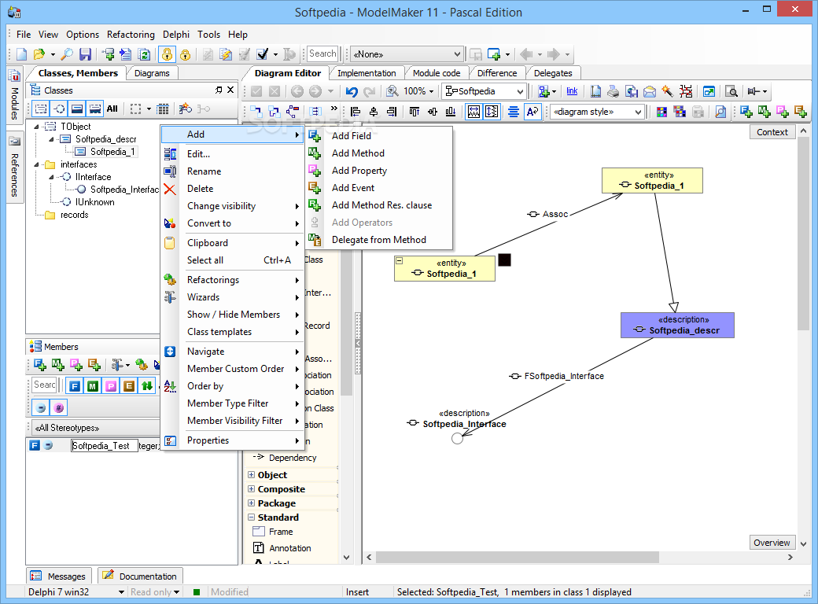Click the magic wand wizard icon
This screenshot has height=604, width=818.
(x=667, y=91)
